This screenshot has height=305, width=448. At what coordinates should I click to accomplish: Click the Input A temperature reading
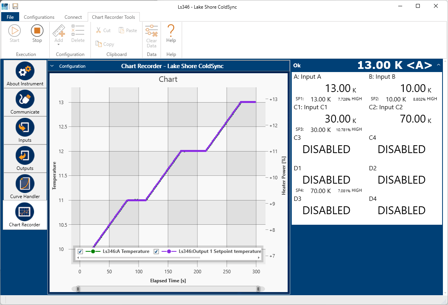click(x=338, y=88)
